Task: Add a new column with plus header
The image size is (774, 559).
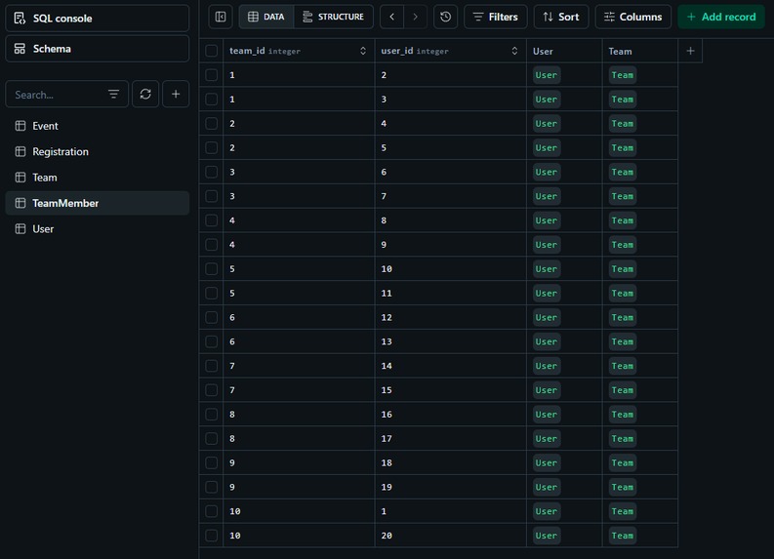Action: coord(690,51)
